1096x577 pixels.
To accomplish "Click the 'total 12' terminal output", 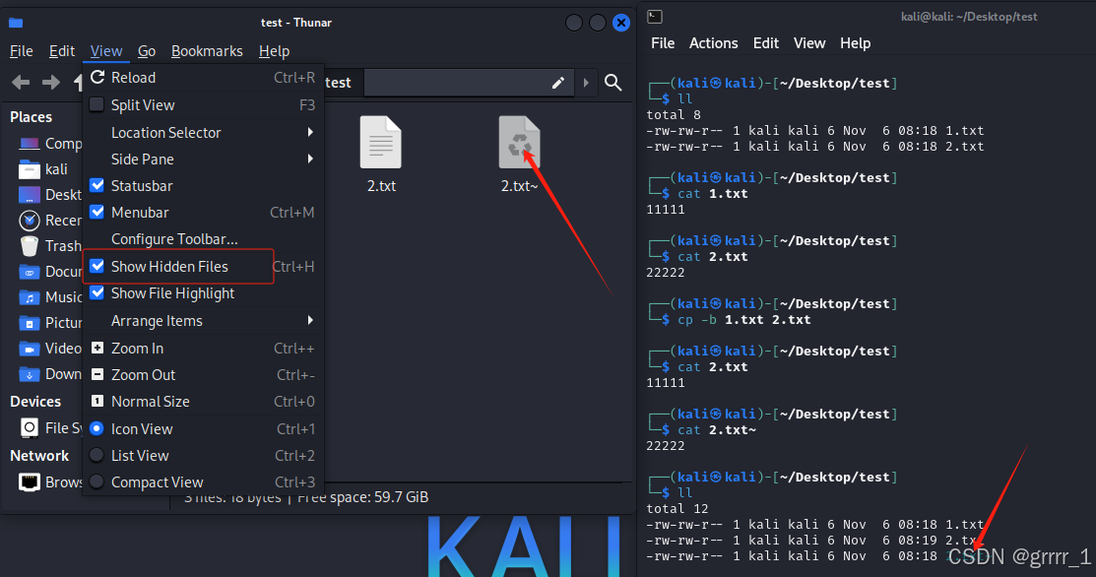I will [677, 508].
